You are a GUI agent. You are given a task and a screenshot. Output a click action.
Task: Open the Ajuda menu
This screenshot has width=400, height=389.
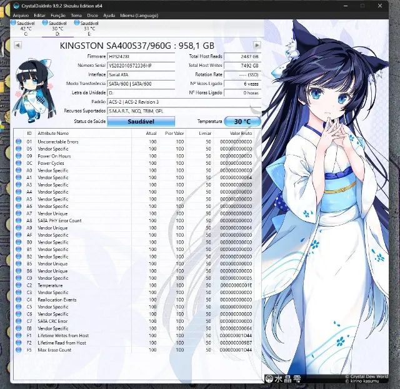(x=109, y=16)
